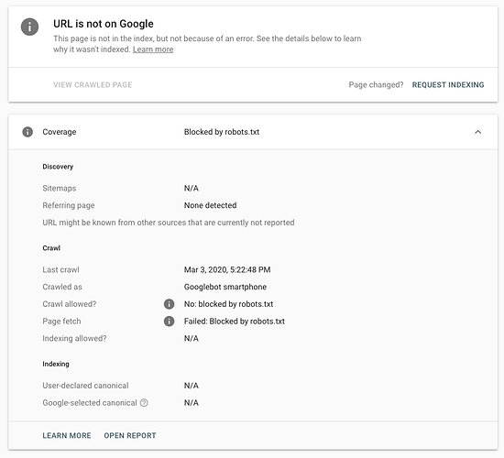Click Request Indexing

point(448,85)
